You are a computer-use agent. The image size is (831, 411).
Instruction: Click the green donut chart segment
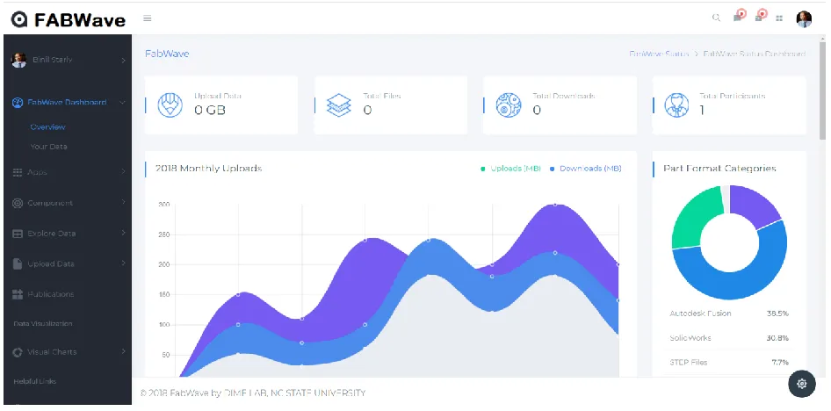(694, 220)
